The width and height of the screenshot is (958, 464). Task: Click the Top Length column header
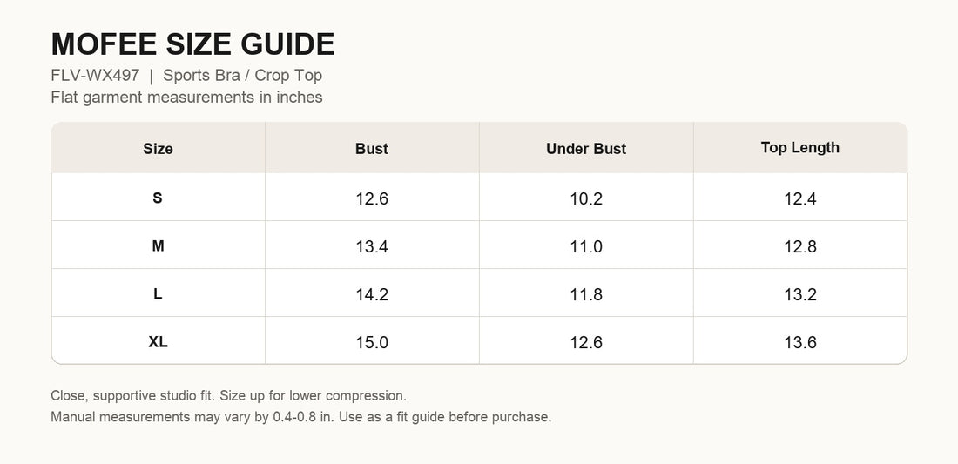pyautogui.click(x=799, y=148)
